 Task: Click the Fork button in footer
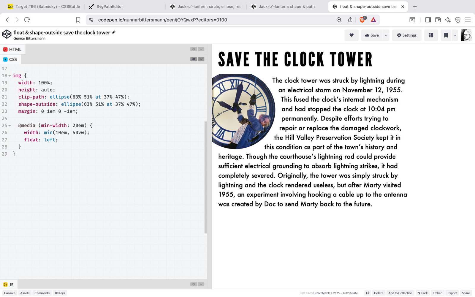pos(422,293)
